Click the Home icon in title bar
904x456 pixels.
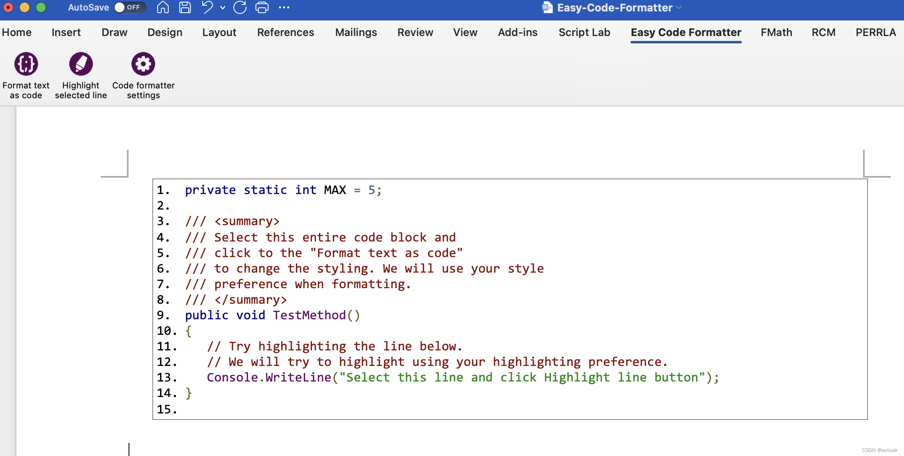(163, 7)
